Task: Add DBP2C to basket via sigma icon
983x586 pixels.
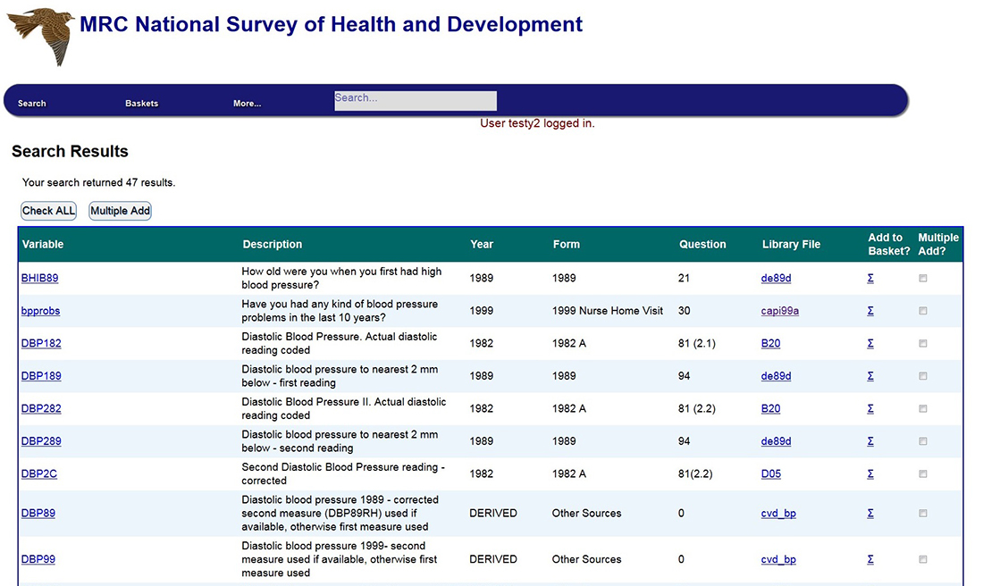Action: coord(870,473)
